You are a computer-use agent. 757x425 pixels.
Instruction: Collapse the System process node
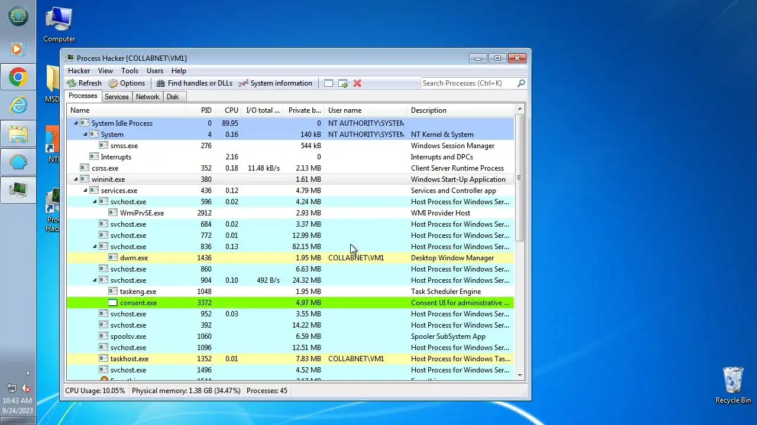pyautogui.click(x=85, y=135)
